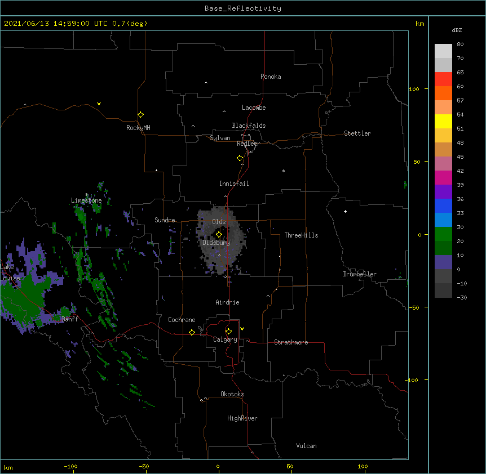Click the yellow diamond marker below Cochrane

tap(192, 332)
